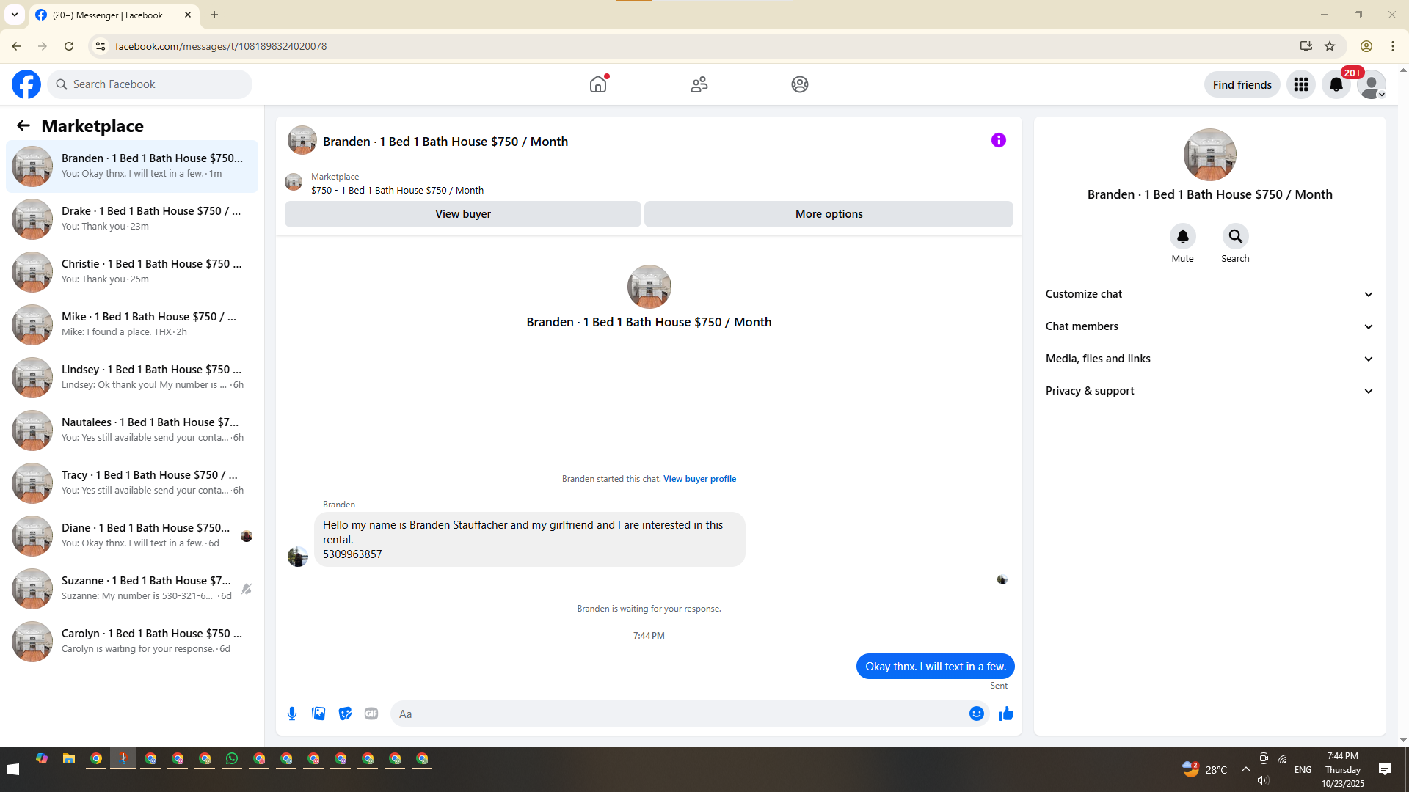Open the sticker picker icon
Viewport: 1409px width, 792px height.
point(345,714)
